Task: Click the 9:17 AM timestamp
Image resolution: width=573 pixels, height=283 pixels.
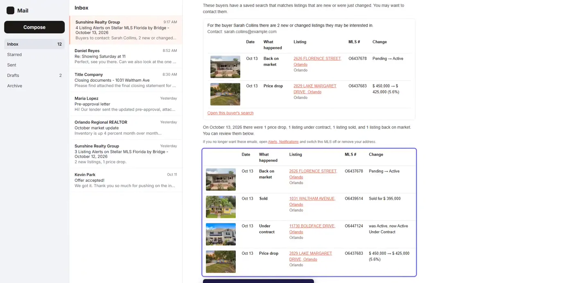Action: [x=170, y=22]
